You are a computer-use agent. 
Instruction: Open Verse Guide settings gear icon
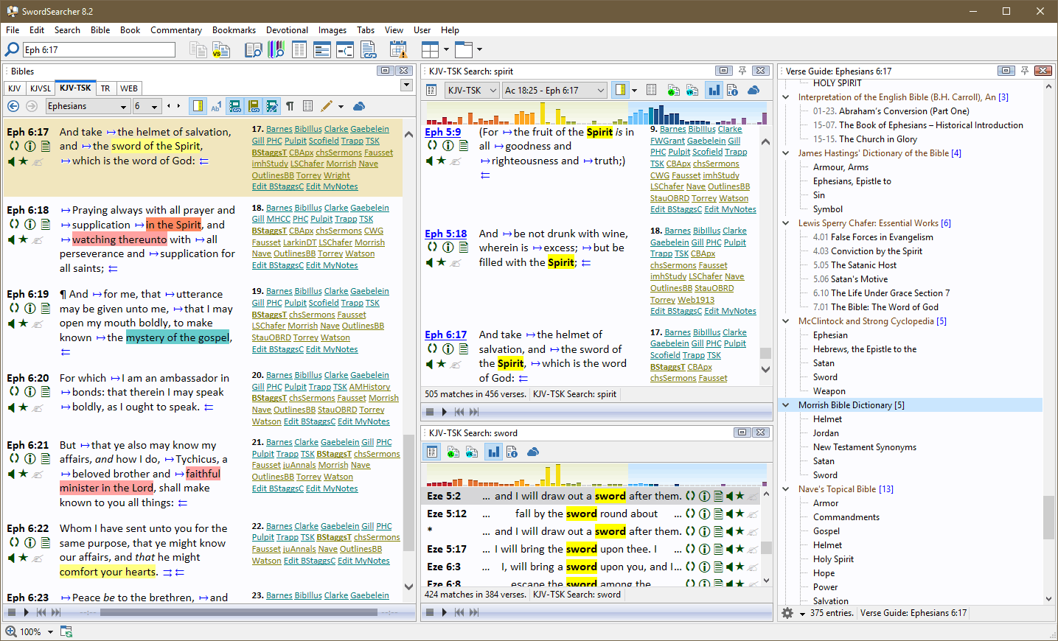pos(787,613)
